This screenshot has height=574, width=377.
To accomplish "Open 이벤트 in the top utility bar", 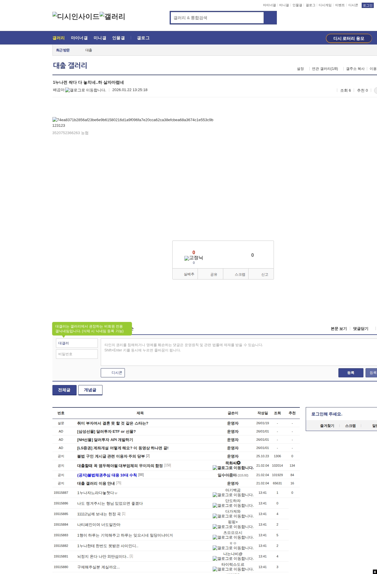I will point(340,5).
